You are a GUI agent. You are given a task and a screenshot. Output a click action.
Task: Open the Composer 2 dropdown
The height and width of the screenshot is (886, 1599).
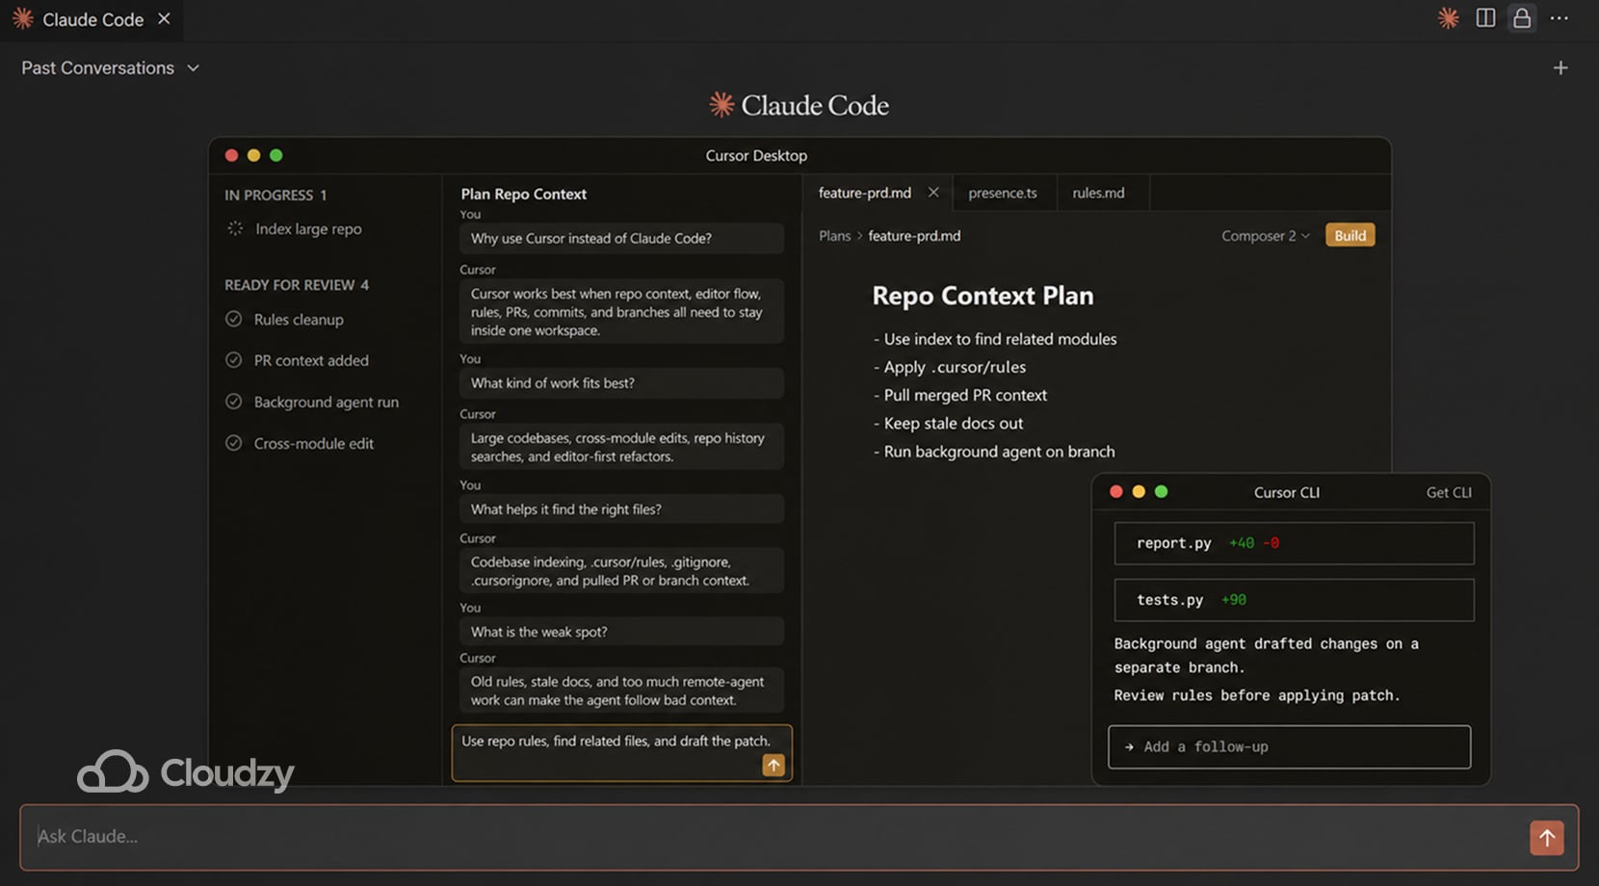[1265, 235]
